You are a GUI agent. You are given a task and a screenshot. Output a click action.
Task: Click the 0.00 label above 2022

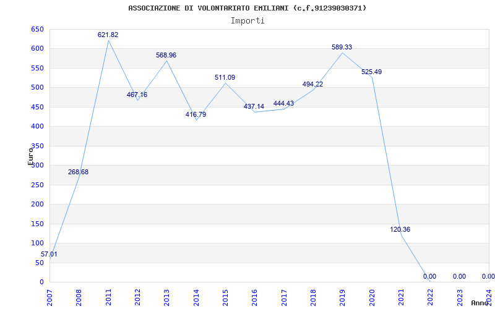click(429, 277)
